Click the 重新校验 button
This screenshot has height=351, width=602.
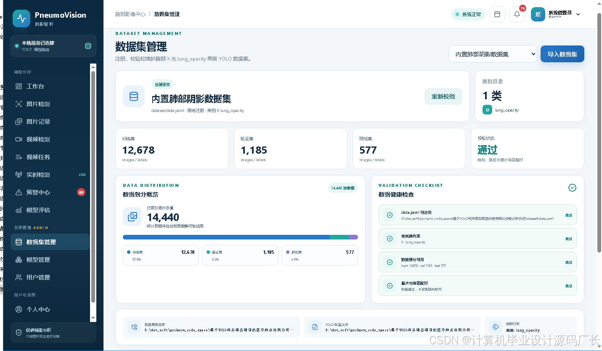(443, 96)
